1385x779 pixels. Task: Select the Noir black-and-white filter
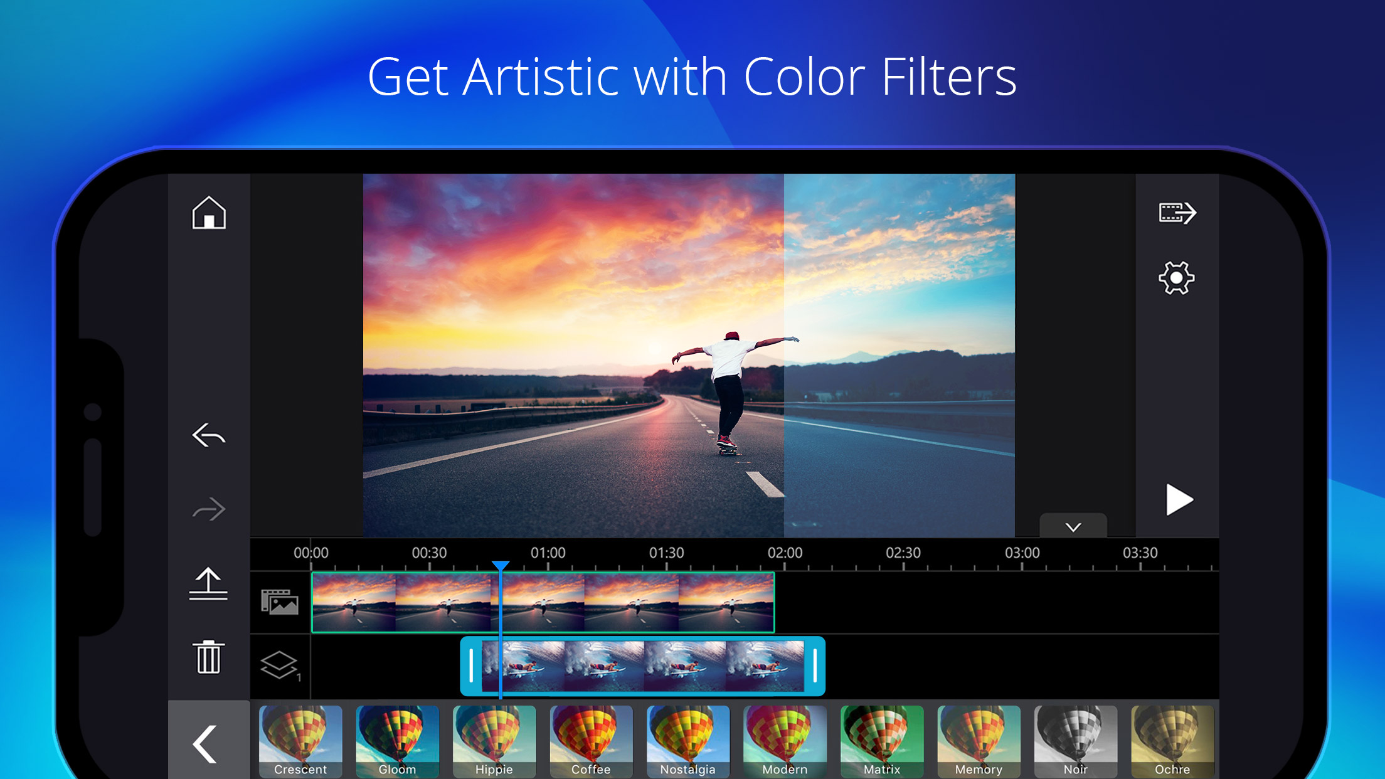[1075, 741]
